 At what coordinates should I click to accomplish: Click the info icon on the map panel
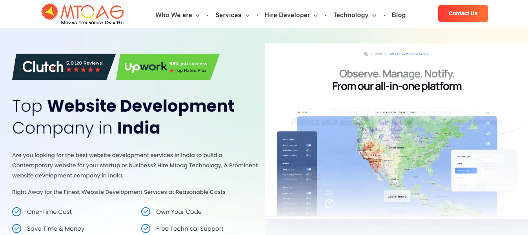488,134
